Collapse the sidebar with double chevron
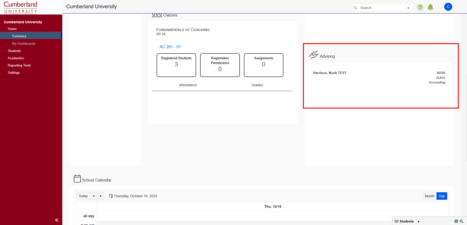This screenshot has height=225, width=467. 57,220
